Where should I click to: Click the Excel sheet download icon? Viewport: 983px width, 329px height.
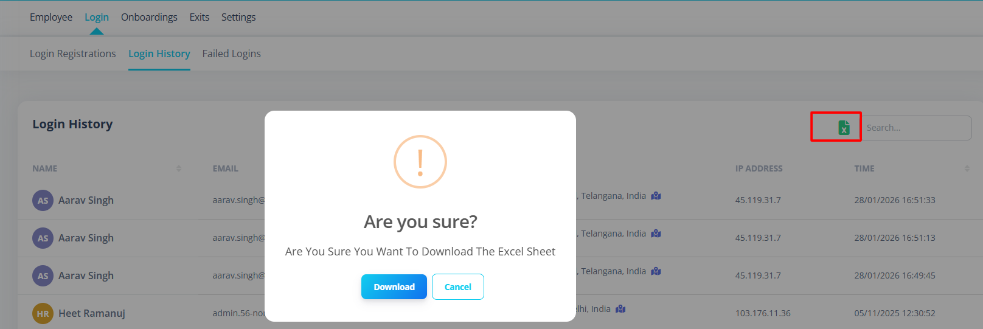click(x=844, y=127)
